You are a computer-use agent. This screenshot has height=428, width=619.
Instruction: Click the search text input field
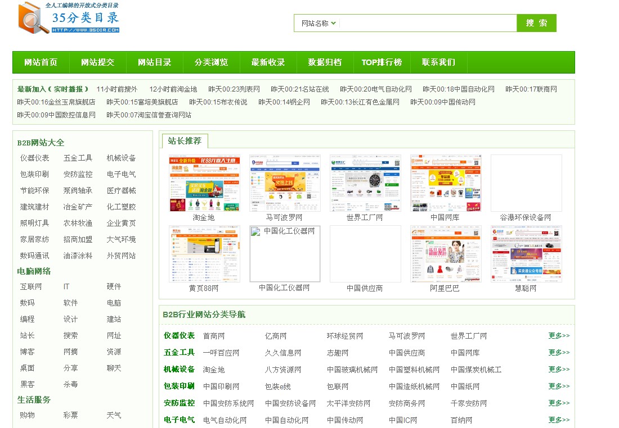(x=428, y=23)
